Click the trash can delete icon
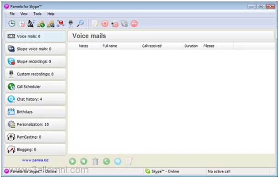 (95, 161)
